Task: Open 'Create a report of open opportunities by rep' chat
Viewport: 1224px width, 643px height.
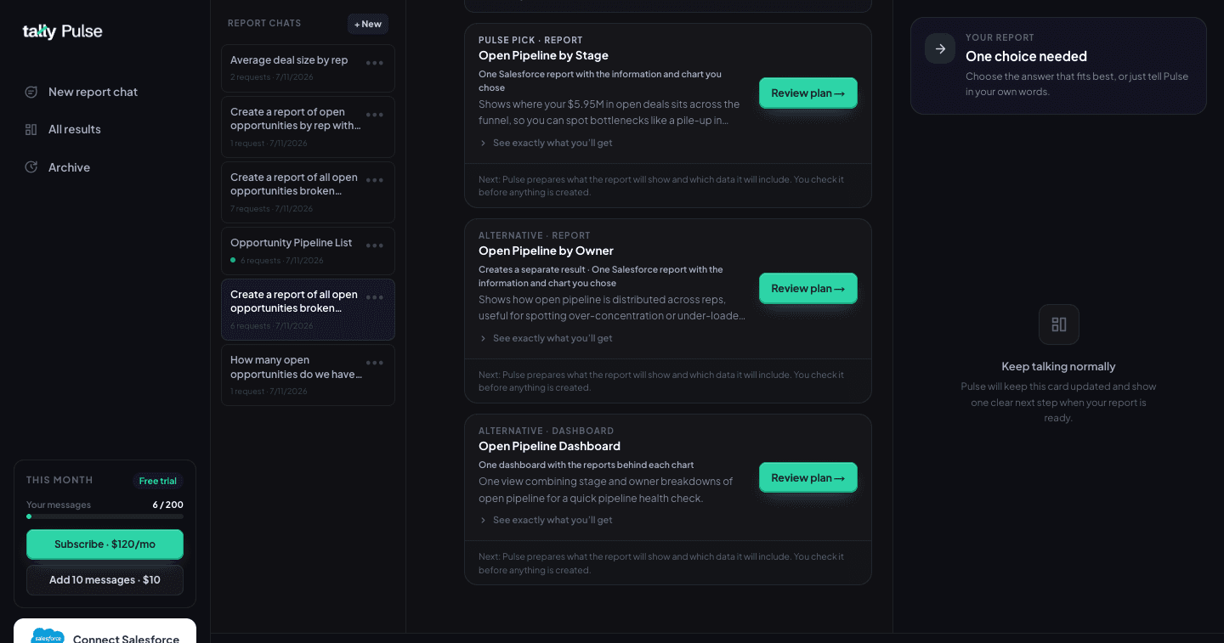Action: point(308,127)
